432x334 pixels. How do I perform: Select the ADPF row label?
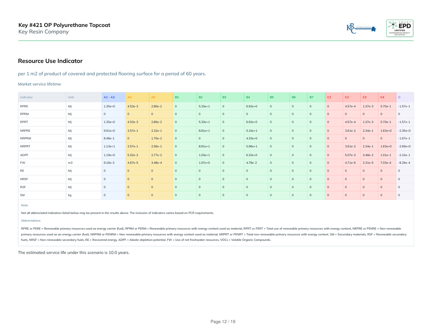(x=24, y=155)
